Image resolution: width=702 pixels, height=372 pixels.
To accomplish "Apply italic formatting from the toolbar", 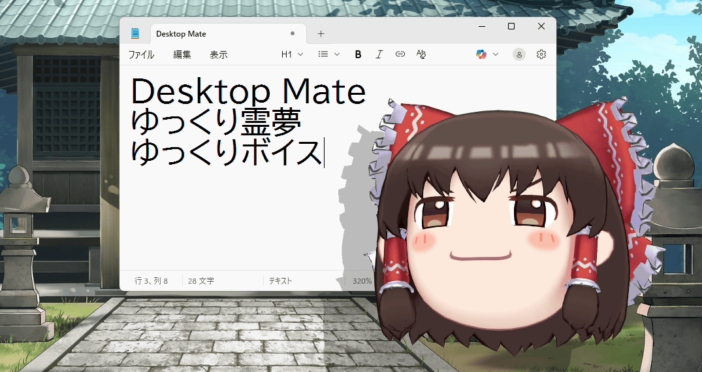I will click(379, 54).
